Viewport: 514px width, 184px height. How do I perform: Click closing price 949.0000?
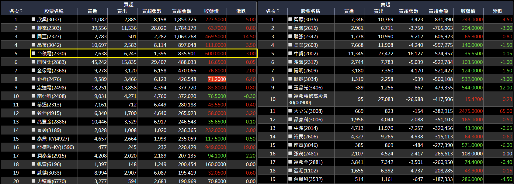(216, 147)
